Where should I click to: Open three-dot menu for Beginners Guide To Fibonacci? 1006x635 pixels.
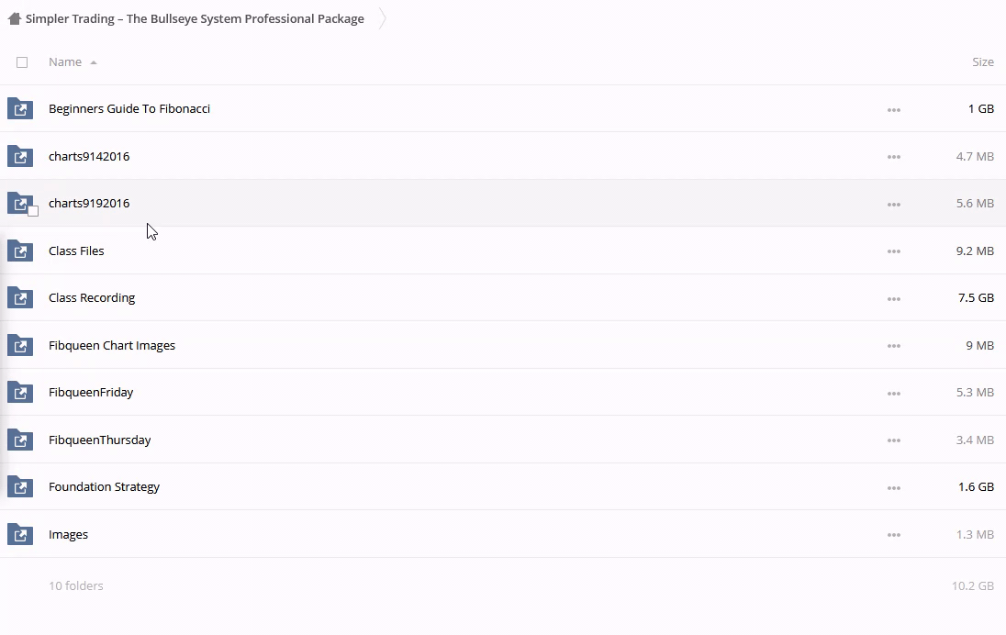(x=893, y=110)
